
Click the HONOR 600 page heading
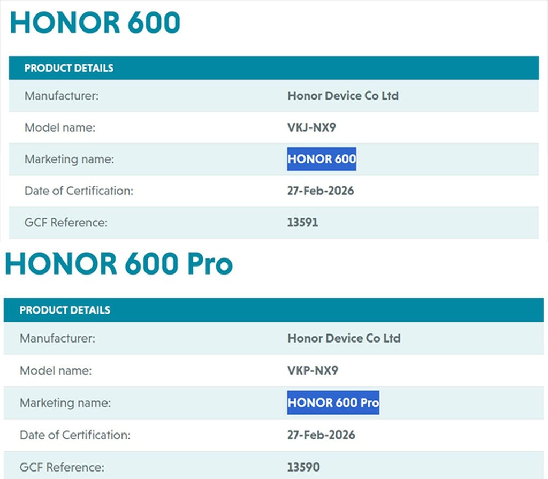pyautogui.click(x=95, y=23)
